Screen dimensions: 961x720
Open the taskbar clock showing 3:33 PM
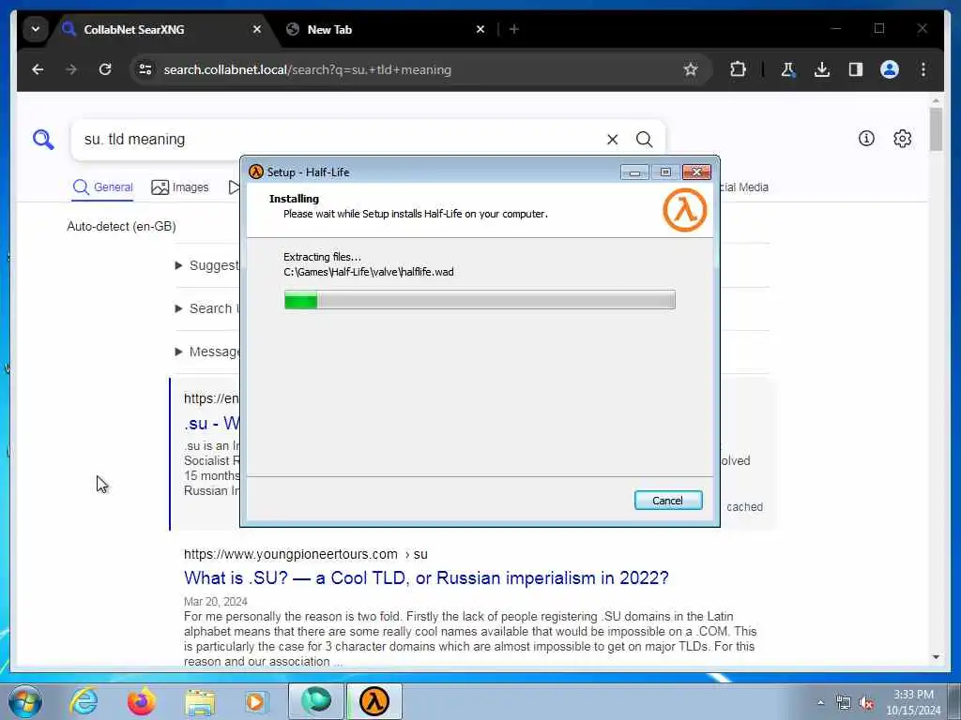[913, 702]
